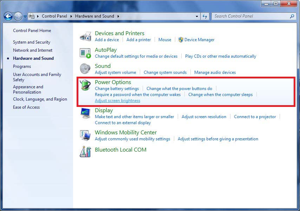Click Change what the power buttons do
This screenshot has height=211, width=300.
pyautogui.click(x=179, y=89)
